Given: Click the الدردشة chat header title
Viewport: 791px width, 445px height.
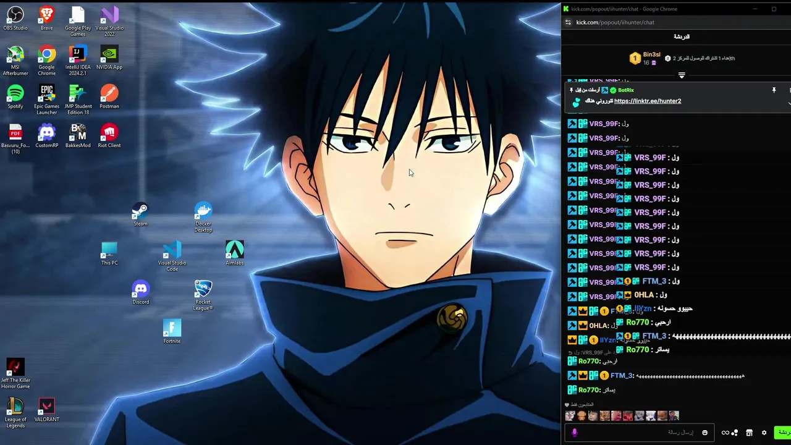Looking at the screenshot, I should 682,37.
